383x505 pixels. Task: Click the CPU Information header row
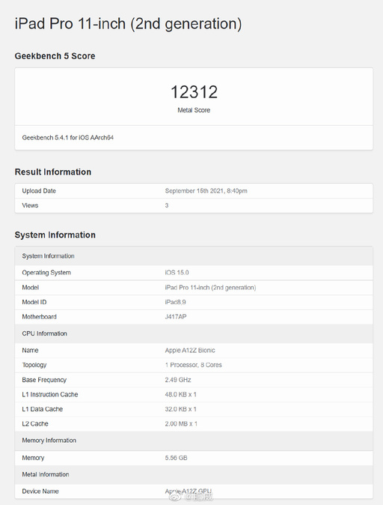point(194,333)
